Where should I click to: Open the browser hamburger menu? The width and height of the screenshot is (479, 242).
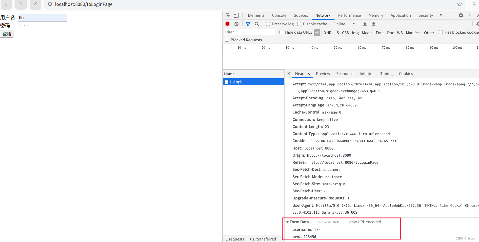(x=474, y=4)
